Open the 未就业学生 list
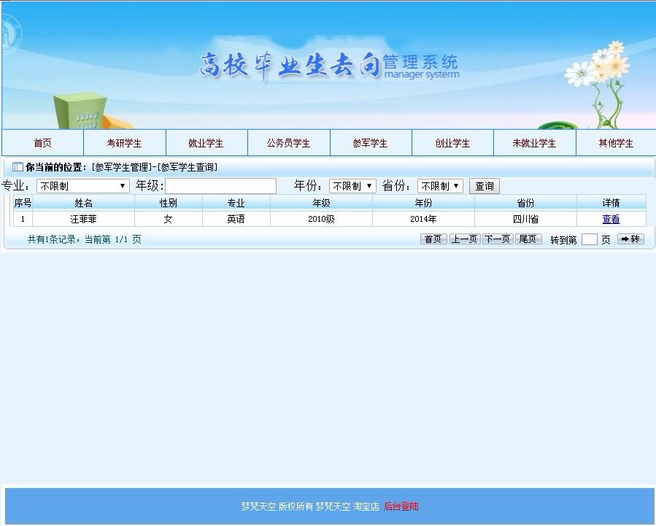This screenshot has height=526, width=656. (x=535, y=143)
